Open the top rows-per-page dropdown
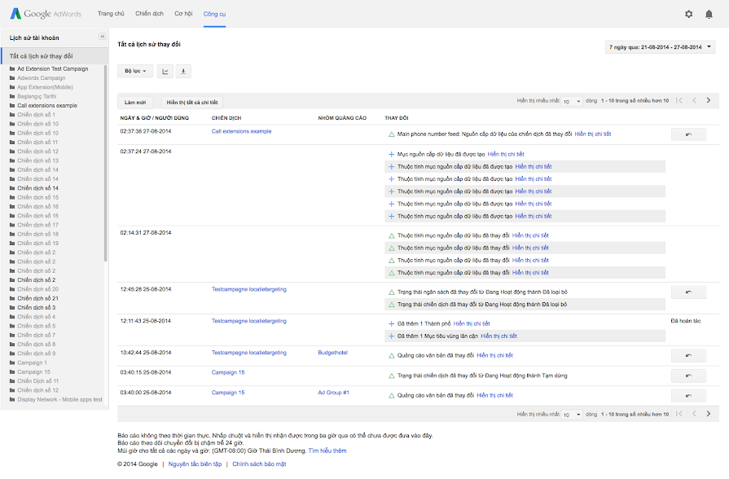 coord(572,101)
